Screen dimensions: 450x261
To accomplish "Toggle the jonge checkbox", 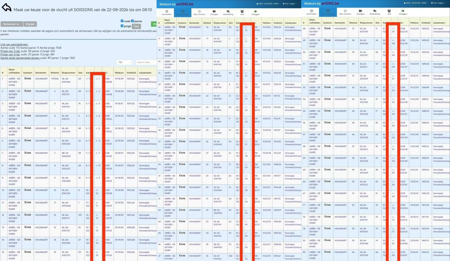I will [x=122, y=26].
